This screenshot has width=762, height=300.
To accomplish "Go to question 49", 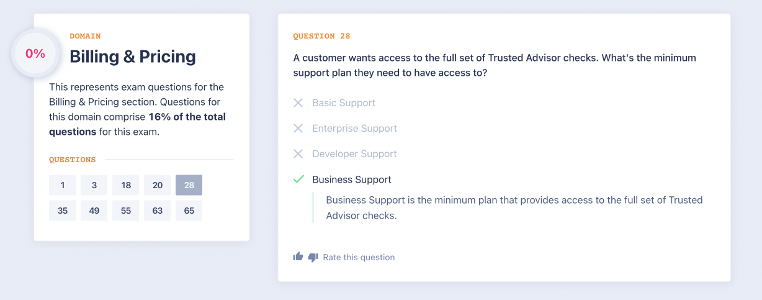I will click(x=94, y=211).
